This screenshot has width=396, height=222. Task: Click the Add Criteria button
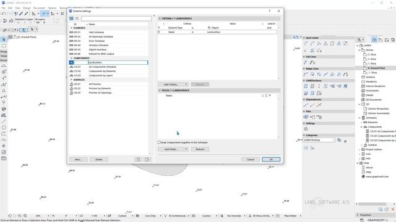pos(171,84)
